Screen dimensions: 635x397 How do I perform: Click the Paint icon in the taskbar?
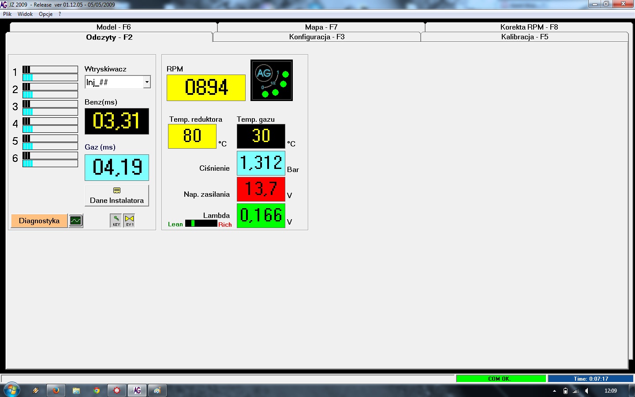[157, 390]
